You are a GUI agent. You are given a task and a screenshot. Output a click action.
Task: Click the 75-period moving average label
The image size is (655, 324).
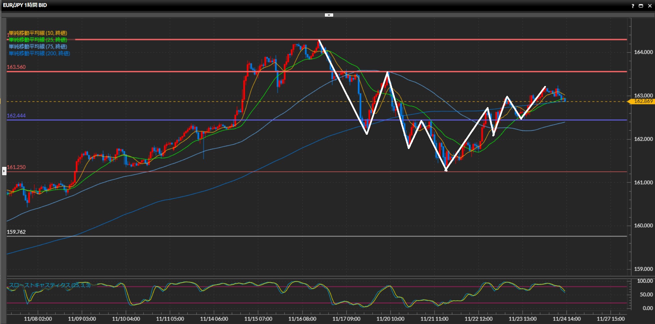click(x=38, y=47)
